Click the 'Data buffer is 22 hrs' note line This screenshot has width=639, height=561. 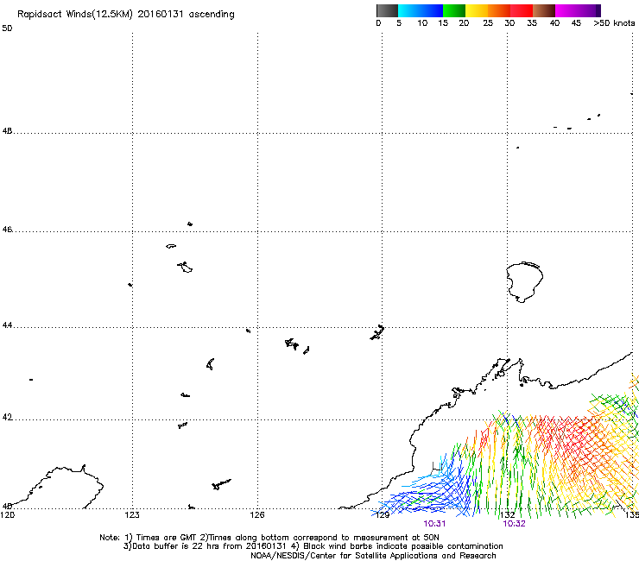(313, 546)
